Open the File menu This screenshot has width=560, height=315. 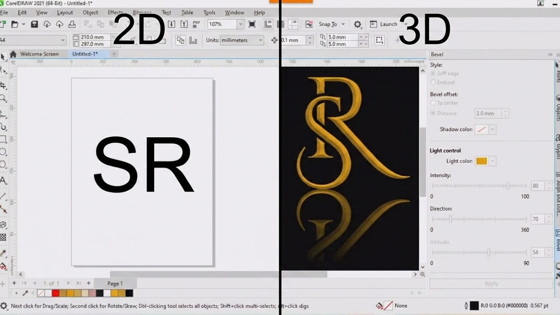pos(4,13)
